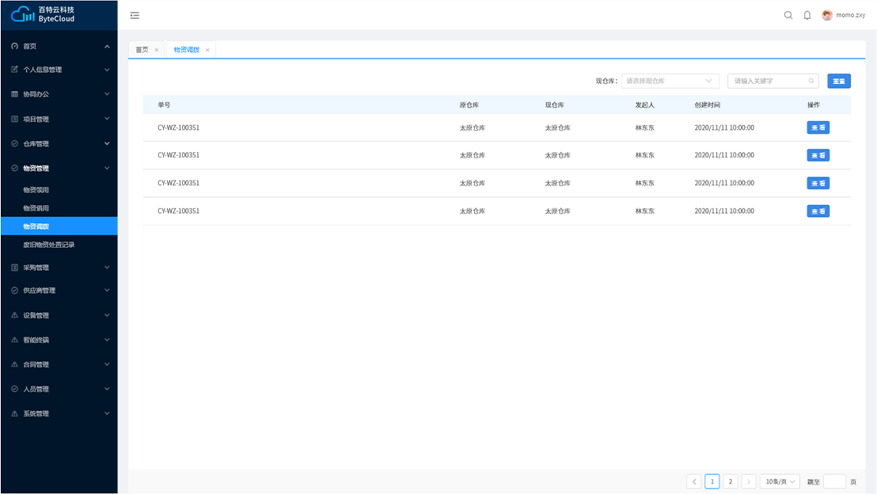Click 查看 button in the first row
877x494 pixels.
818,127
